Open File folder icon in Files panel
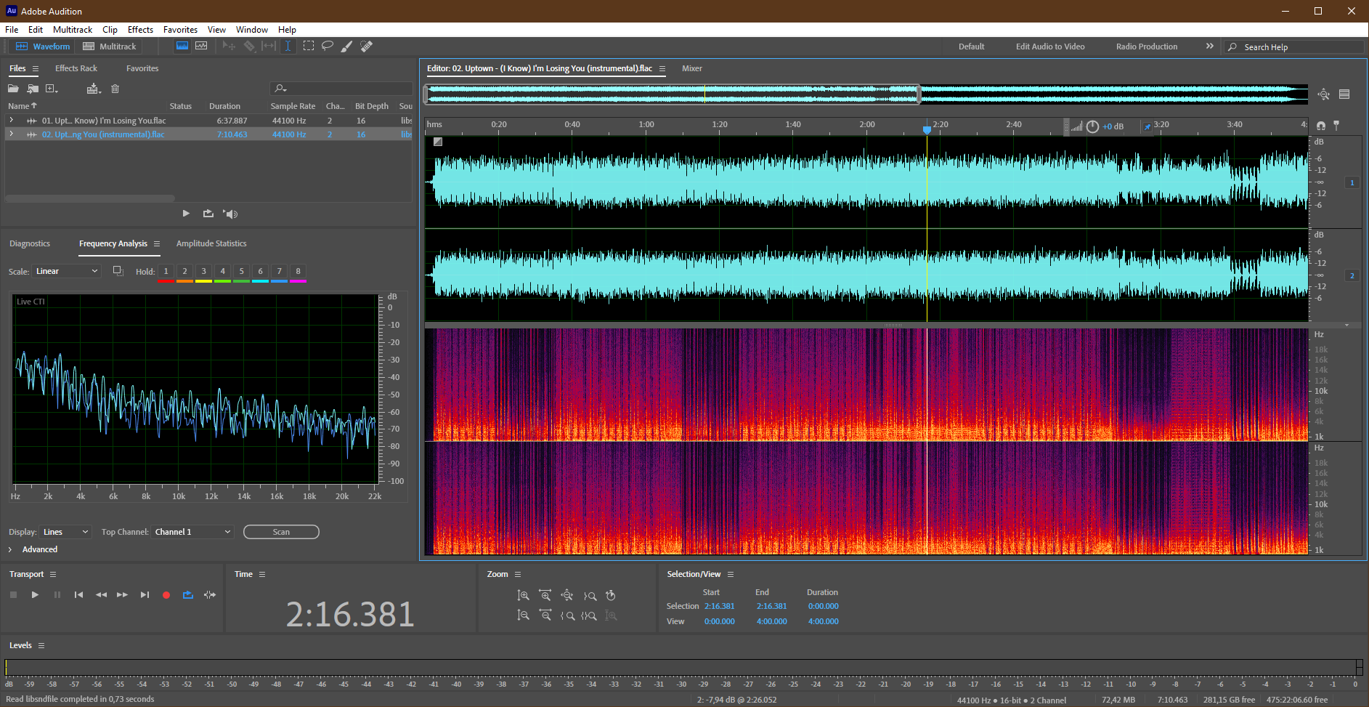 point(13,89)
